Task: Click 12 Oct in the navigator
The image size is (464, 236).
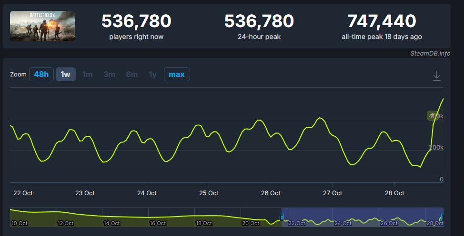Action: point(65,223)
